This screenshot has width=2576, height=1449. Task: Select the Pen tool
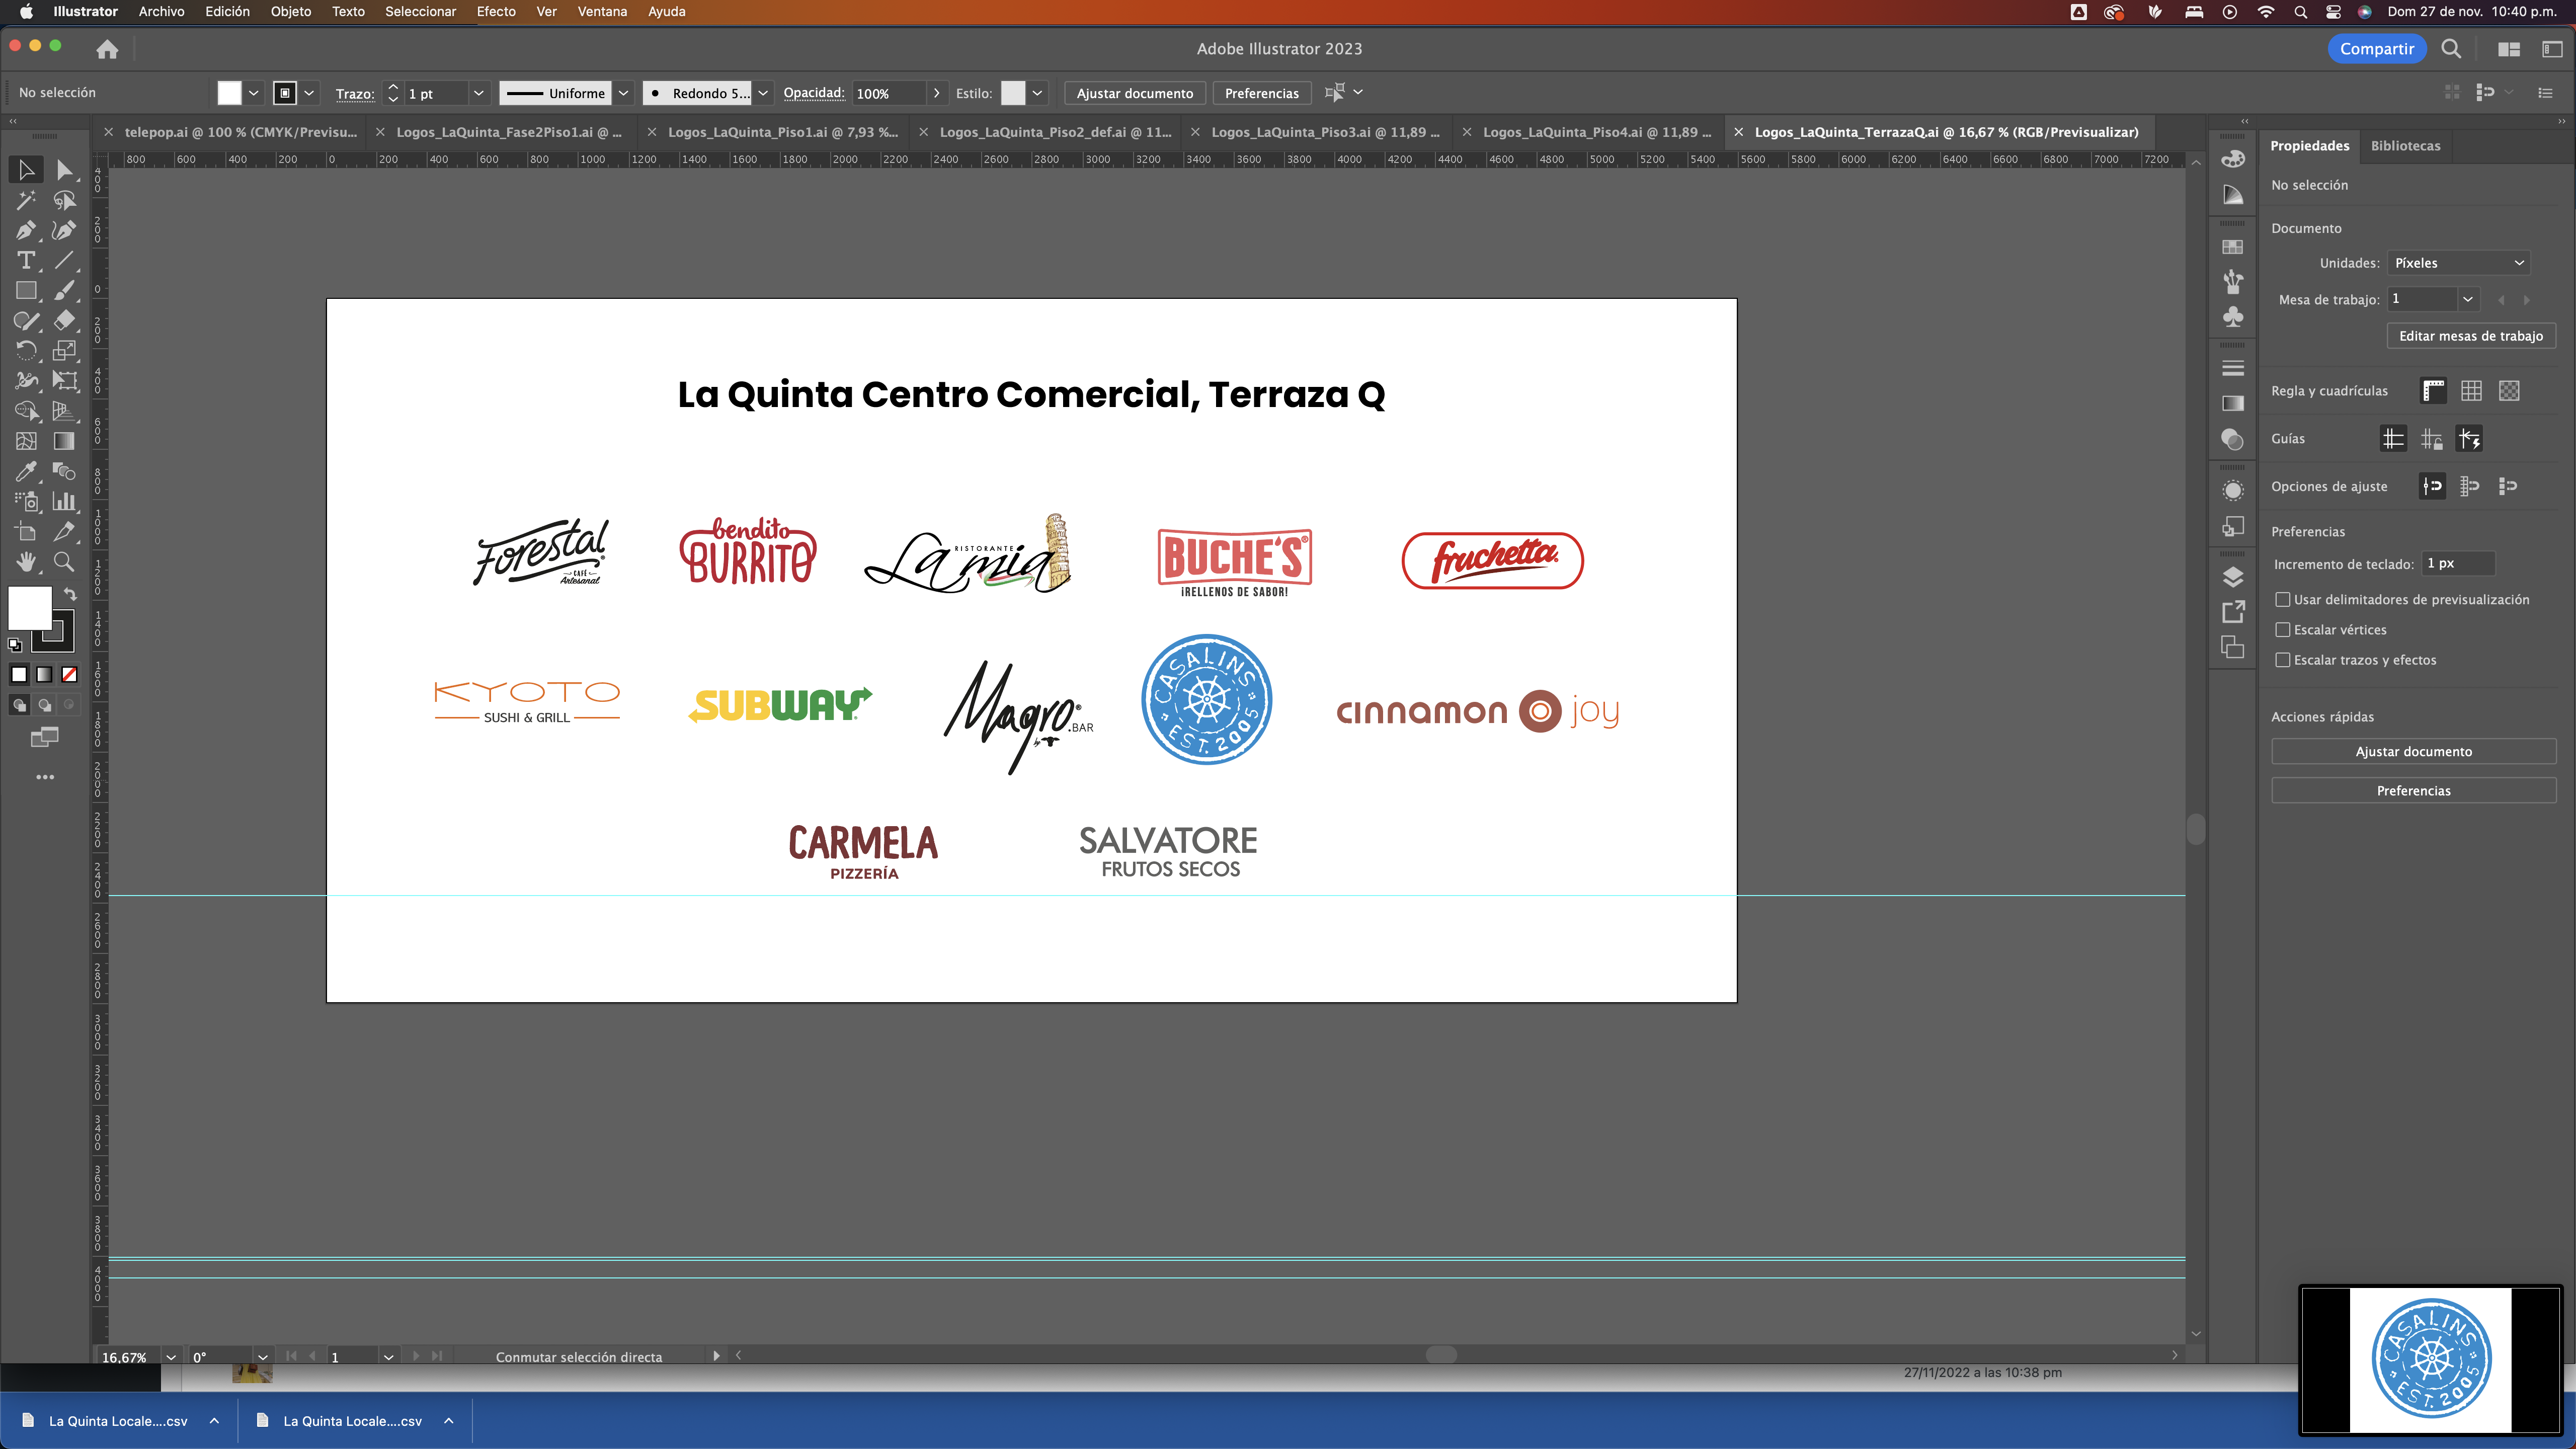pyautogui.click(x=26, y=231)
